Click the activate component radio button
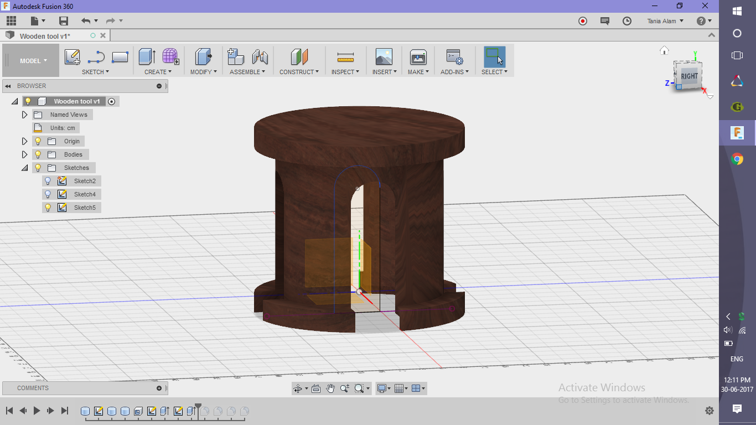Viewport: 756px width, 425px height. coord(112,101)
